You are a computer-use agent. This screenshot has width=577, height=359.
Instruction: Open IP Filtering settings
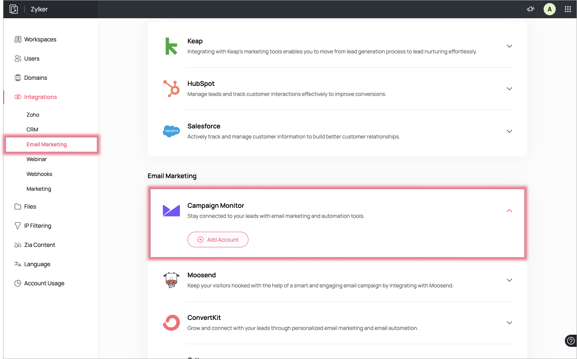[x=38, y=226]
